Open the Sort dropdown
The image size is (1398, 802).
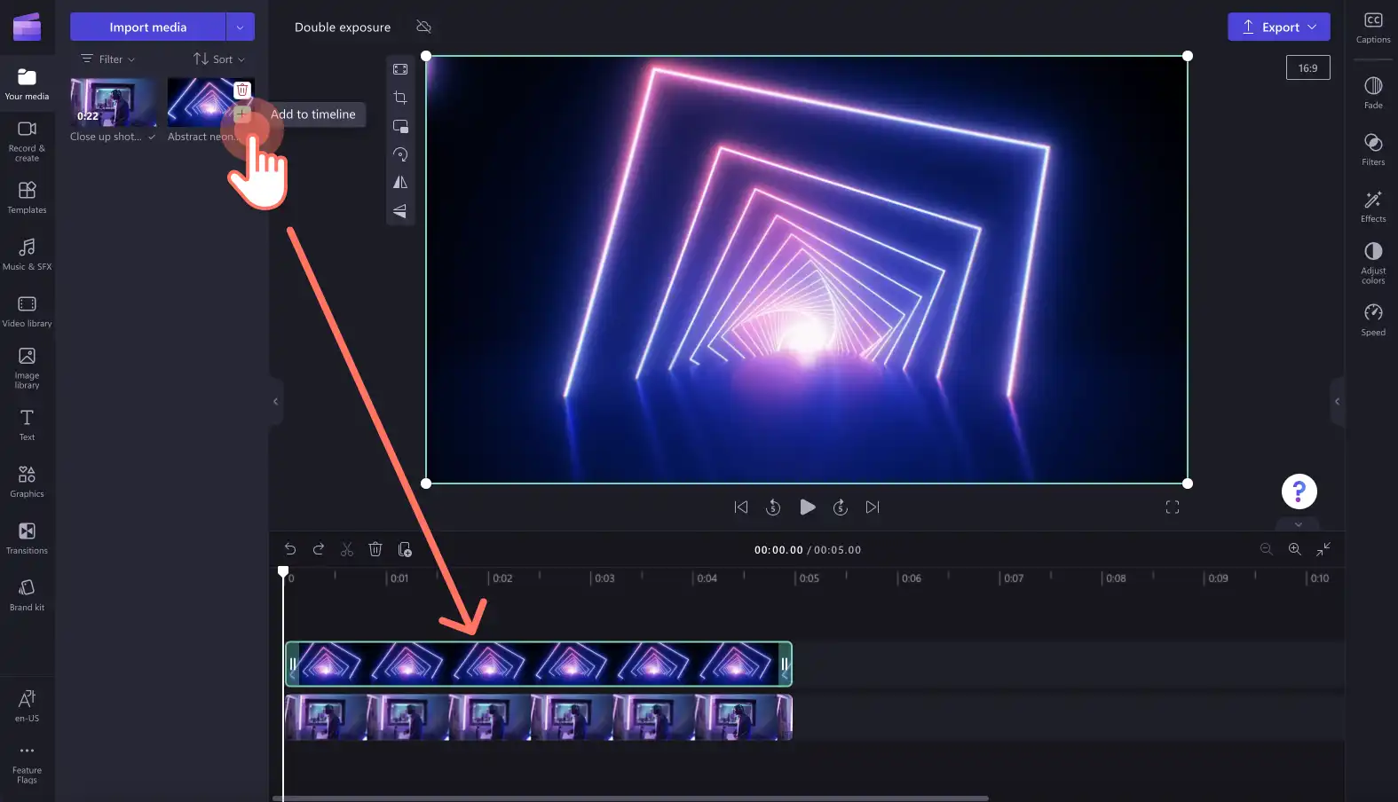(219, 59)
